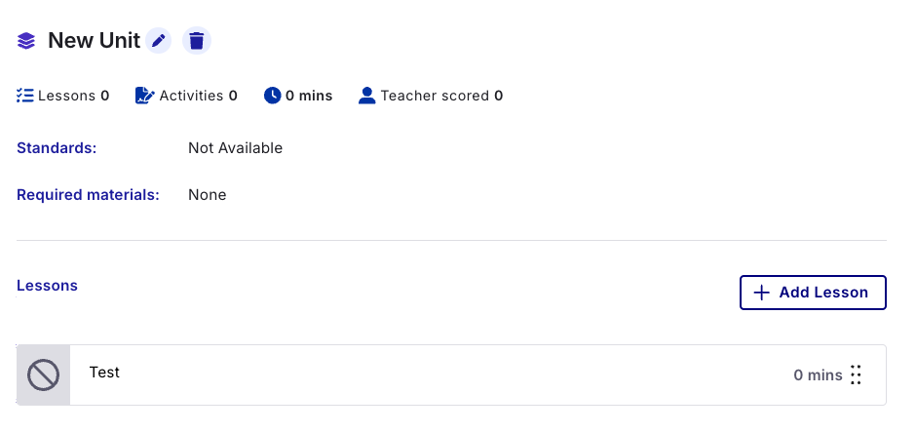This screenshot has height=433, width=916.
Task: Click the Teacher scored person icon
Action: click(x=367, y=96)
